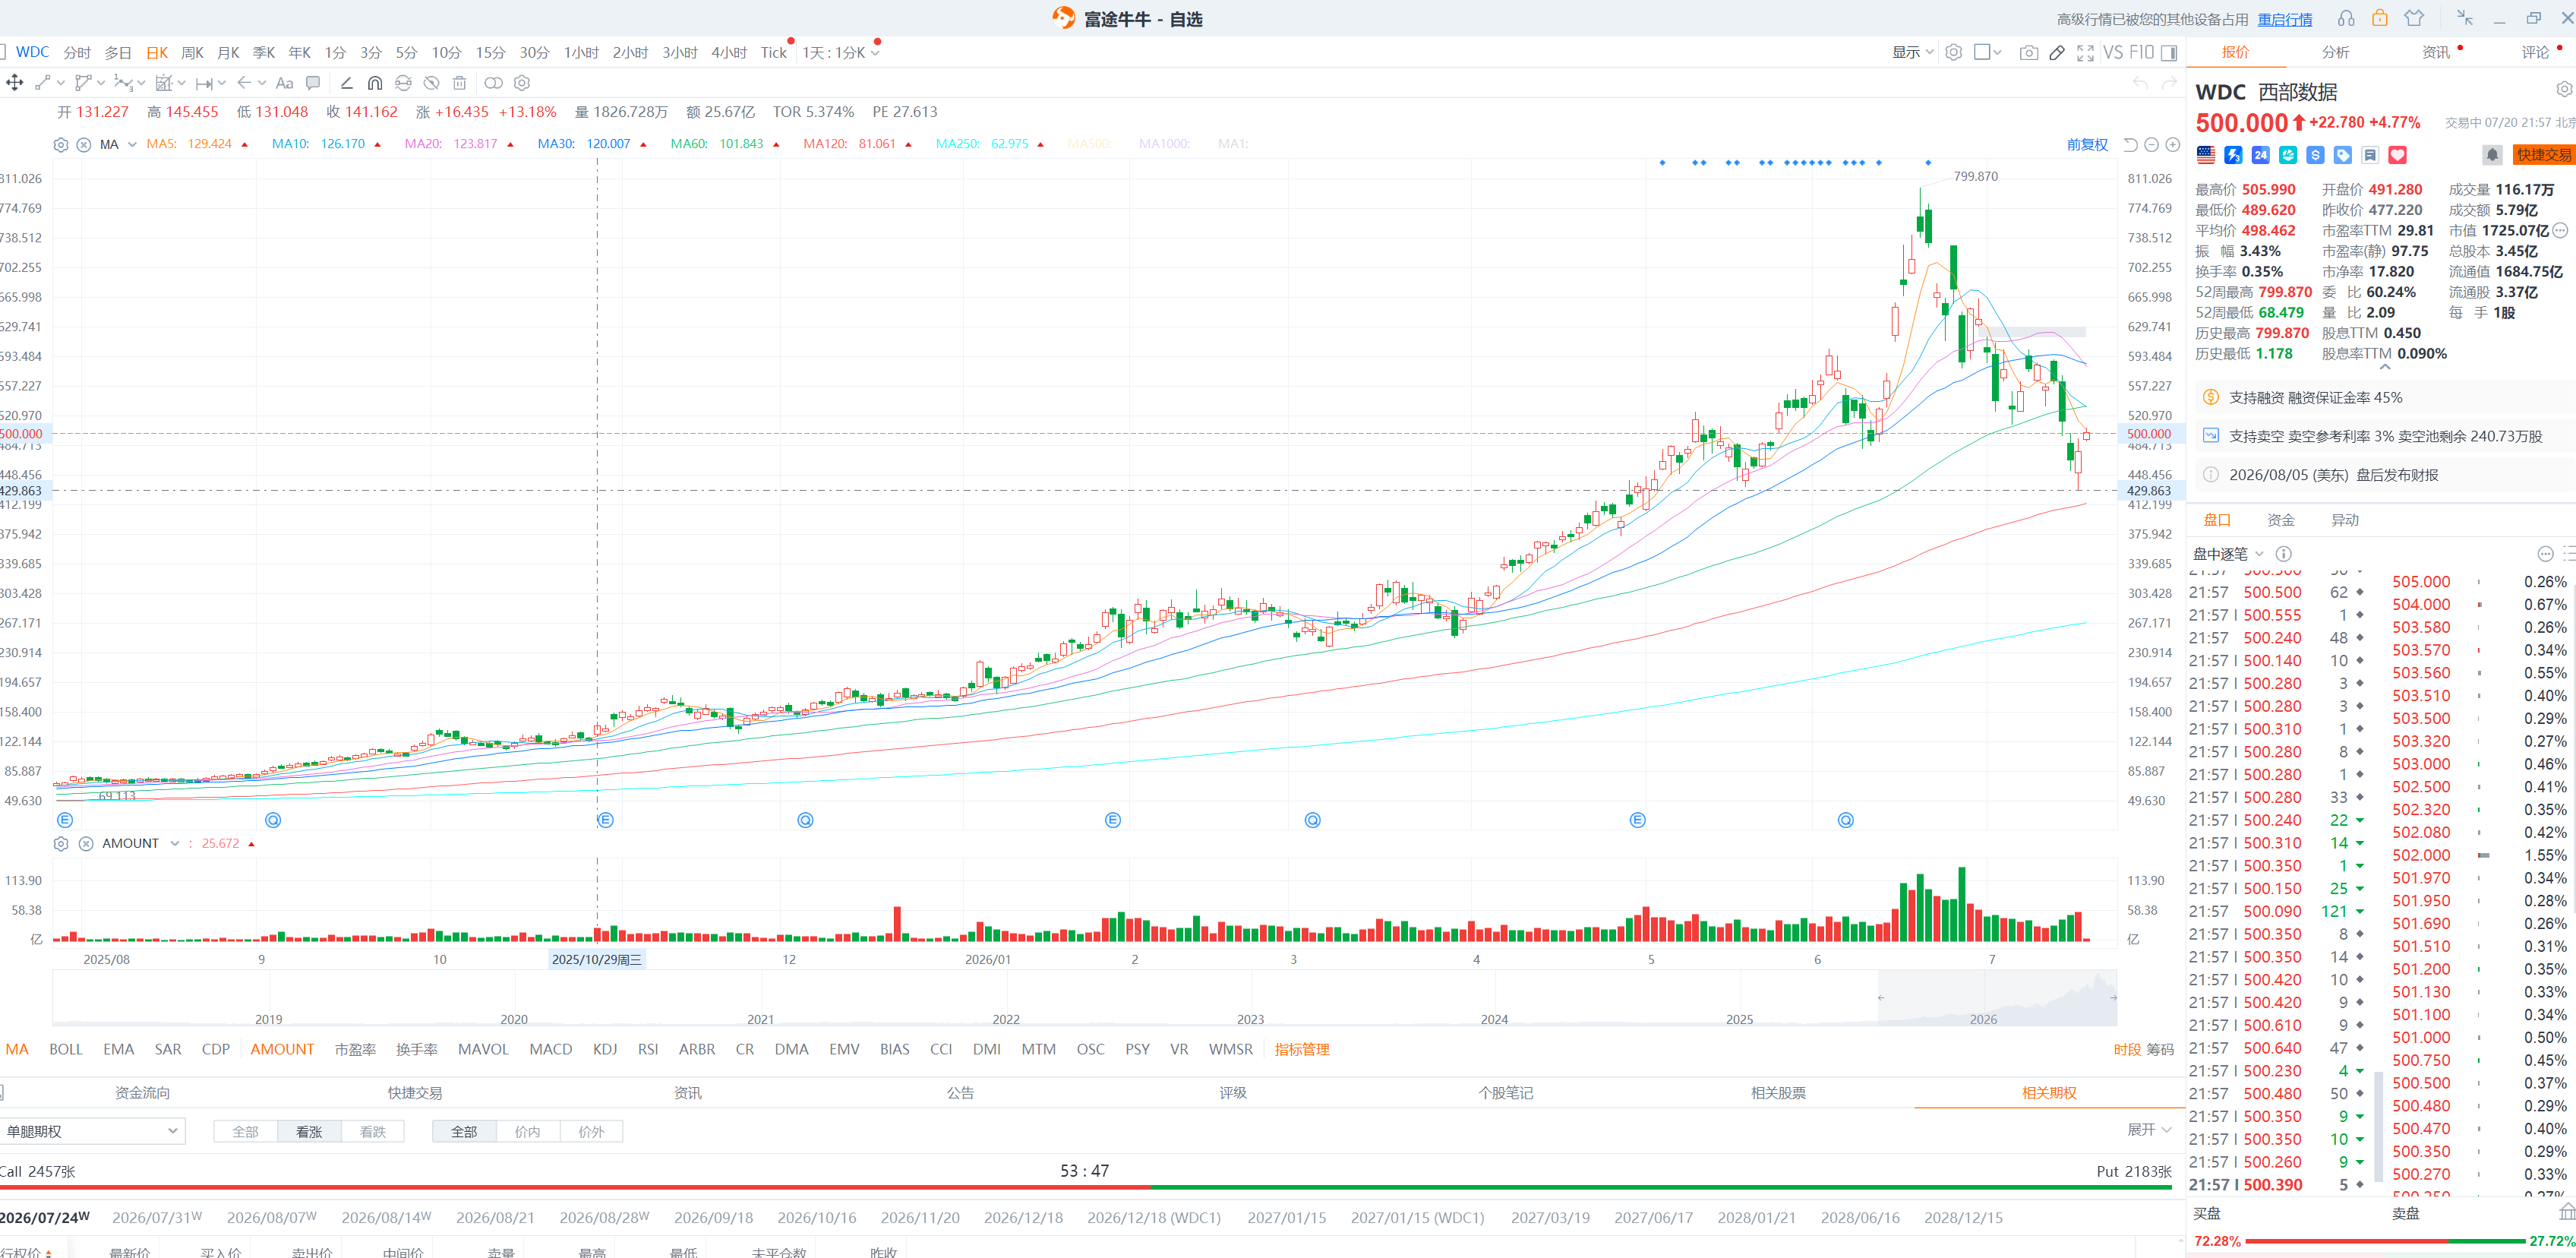Toggle the overlapping circles overlay switch
This screenshot has height=1258, width=2576.
[493, 83]
